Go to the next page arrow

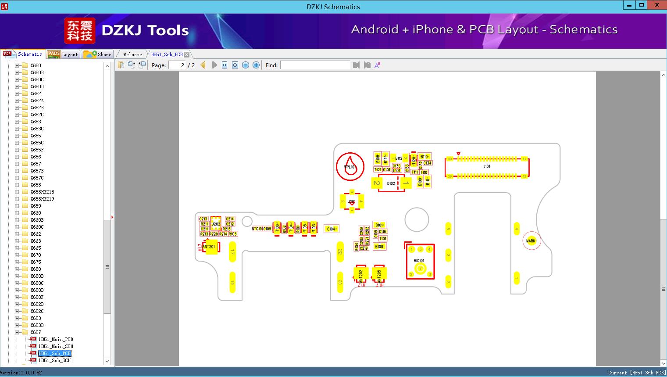pyautogui.click(x=214, y=65)
